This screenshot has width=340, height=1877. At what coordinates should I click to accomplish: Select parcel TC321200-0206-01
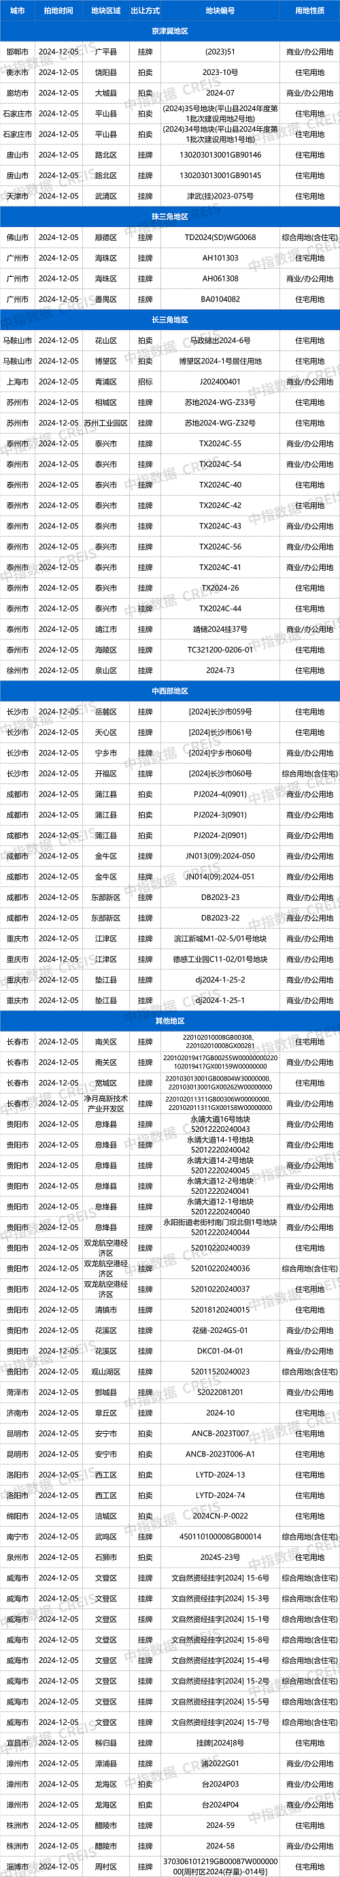pyautogui.click(x=220, y=650)
